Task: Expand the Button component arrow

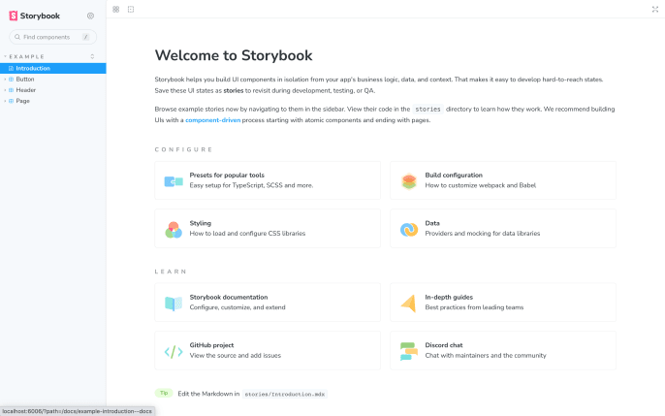Action: [5, 80]
